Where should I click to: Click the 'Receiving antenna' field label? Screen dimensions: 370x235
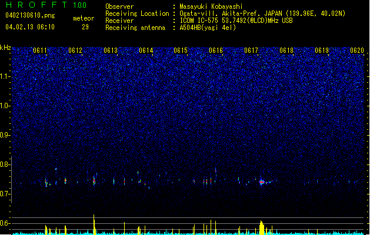pos(135,28)
